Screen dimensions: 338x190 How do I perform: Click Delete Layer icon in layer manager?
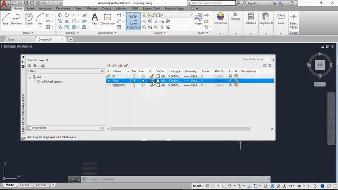pyautogui.click(x=120, y=65)
